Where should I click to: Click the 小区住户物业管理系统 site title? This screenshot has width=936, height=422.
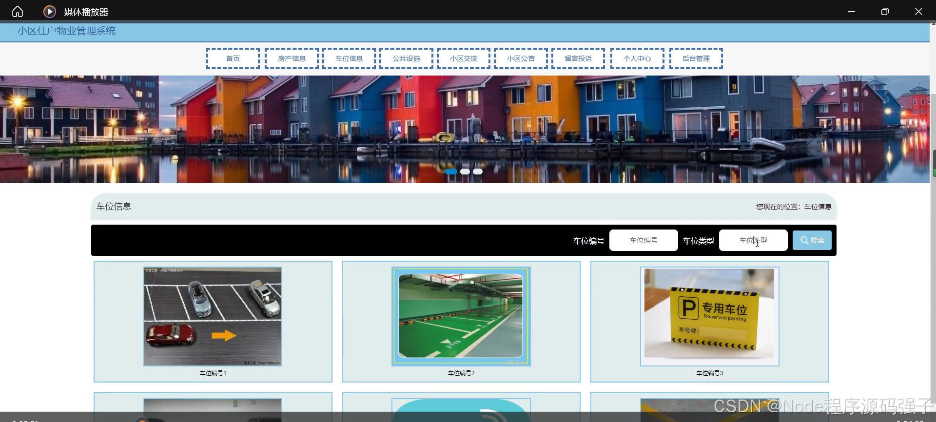(x=67, y=31)
